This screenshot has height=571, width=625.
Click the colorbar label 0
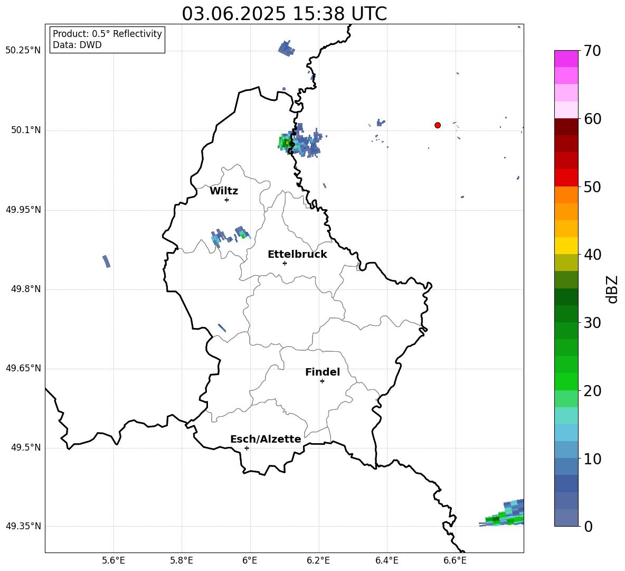click(x=588, y=526)
